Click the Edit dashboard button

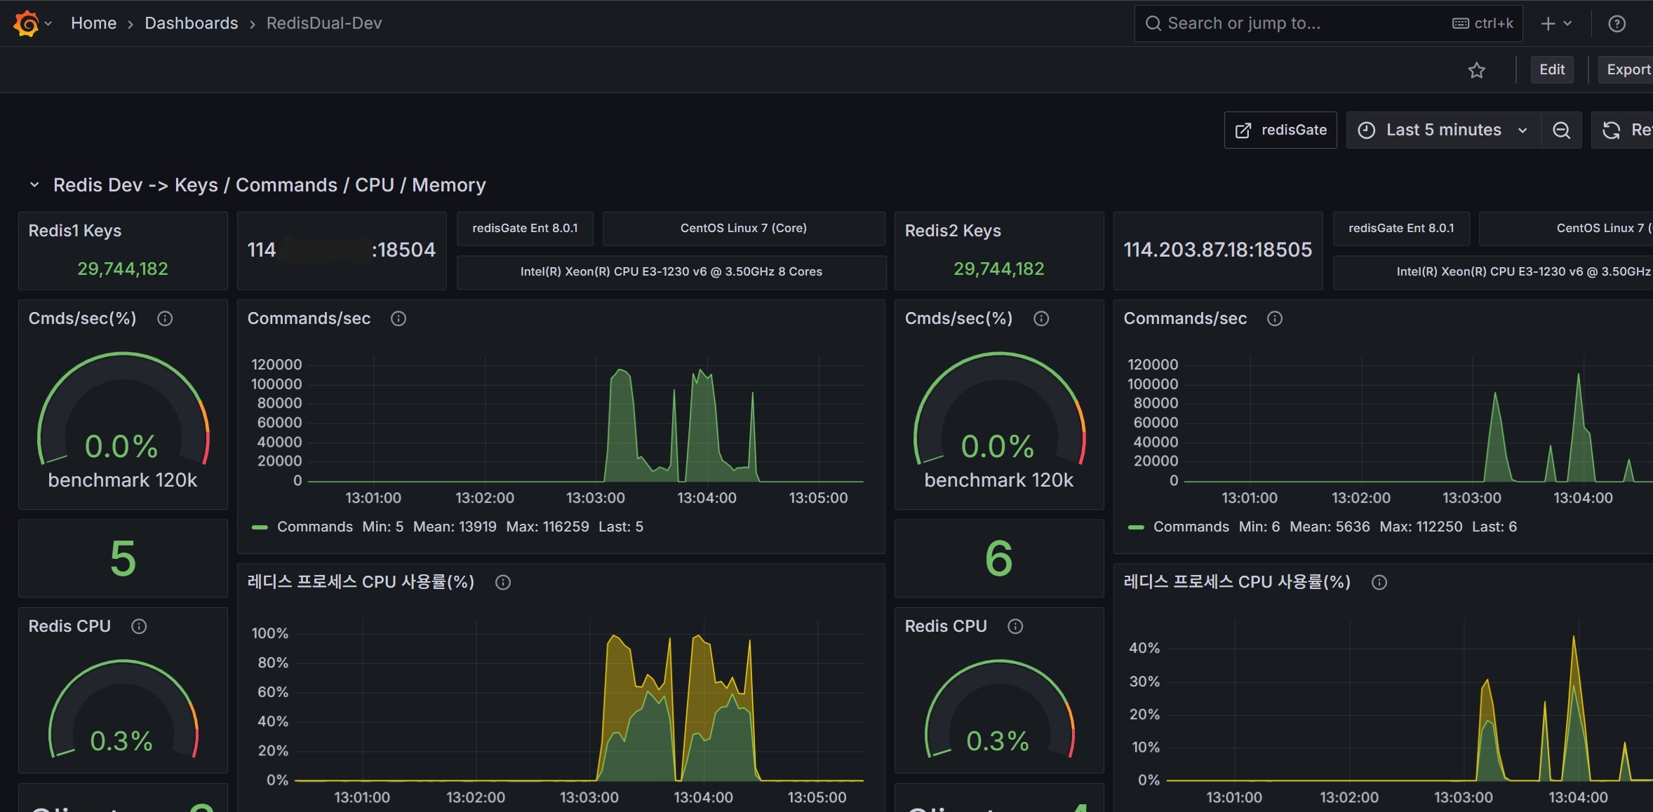[1551, 70]
